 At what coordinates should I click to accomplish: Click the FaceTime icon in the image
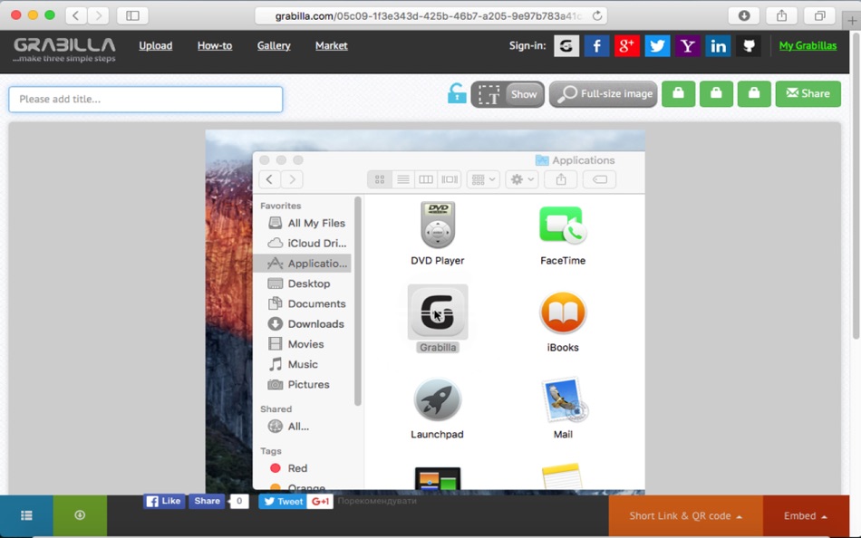click(562, 226)
